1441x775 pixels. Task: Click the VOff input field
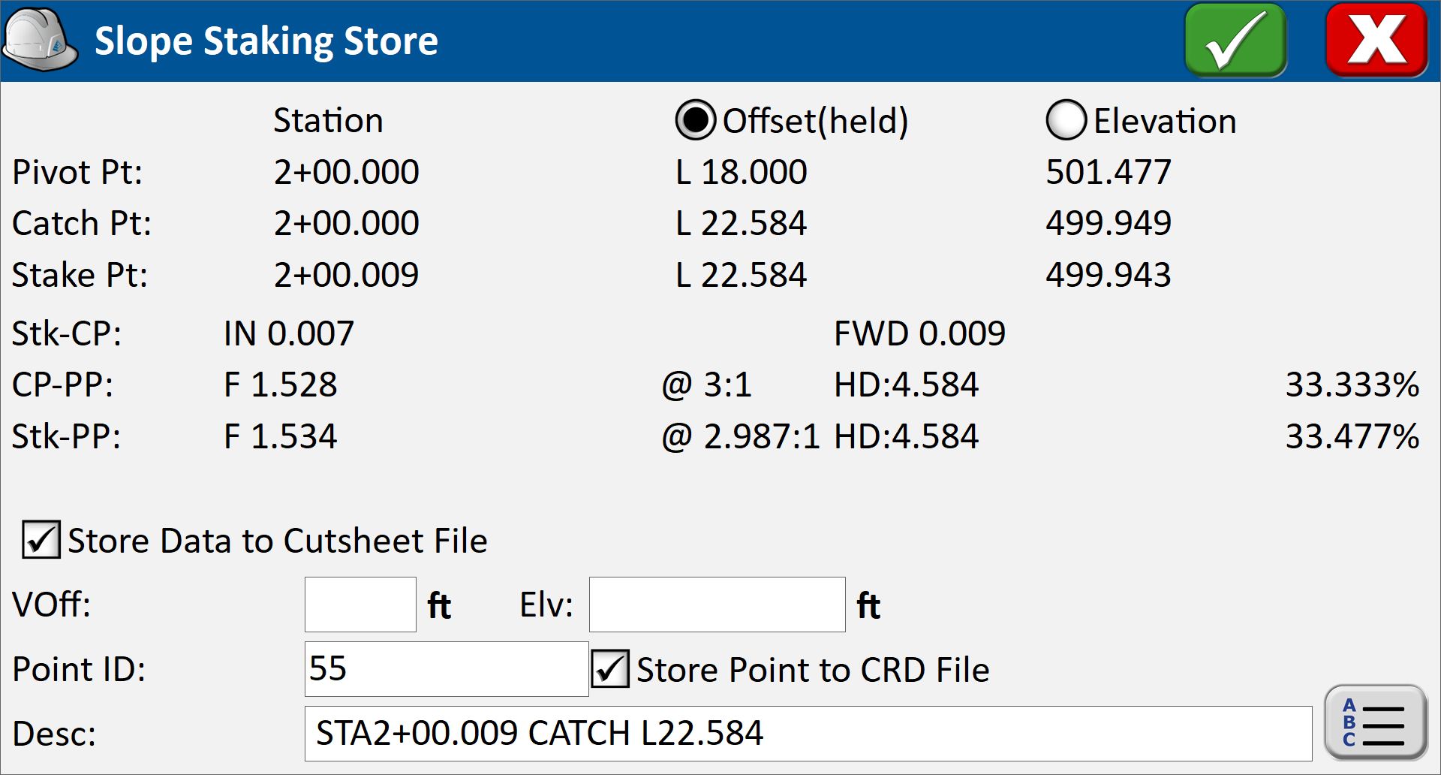pos(360,605)
